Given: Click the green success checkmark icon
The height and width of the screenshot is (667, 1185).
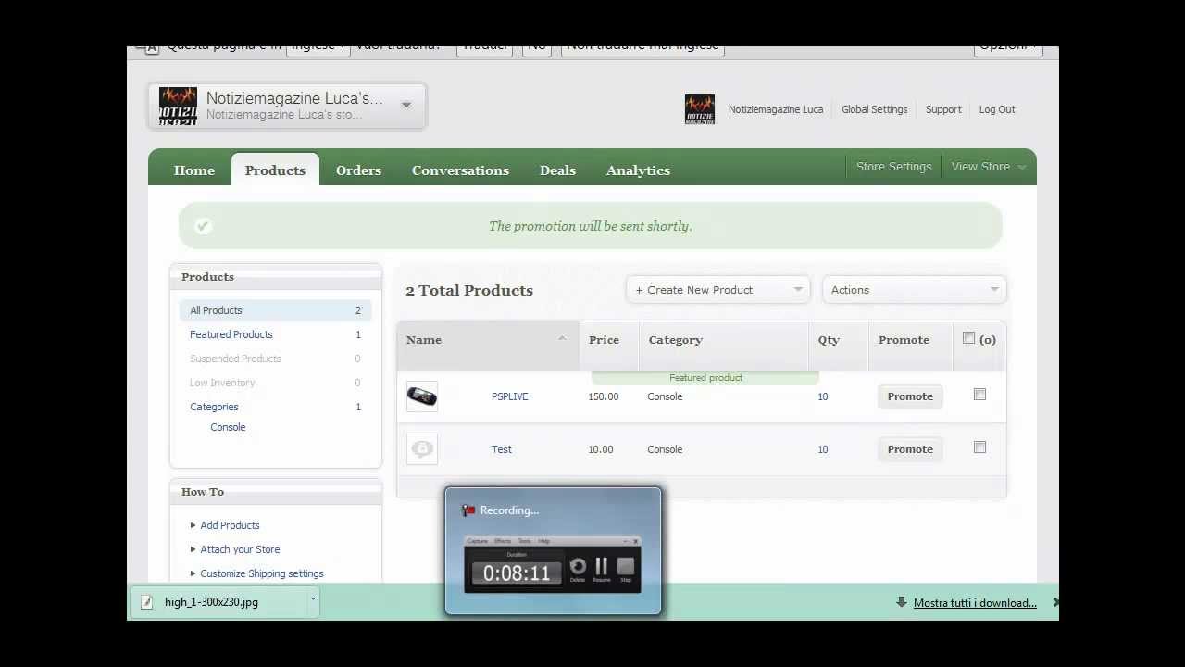Looking at the screenshot, I should pos(204,226).
